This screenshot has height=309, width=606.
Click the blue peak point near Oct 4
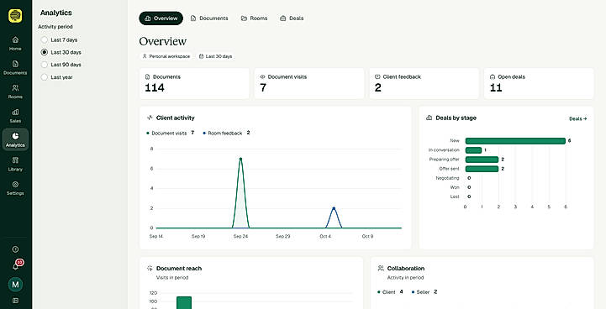334,208
